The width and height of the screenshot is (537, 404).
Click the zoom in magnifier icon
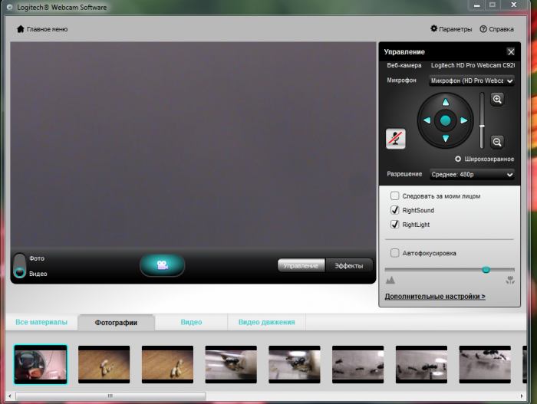click(x=497, y=100)
